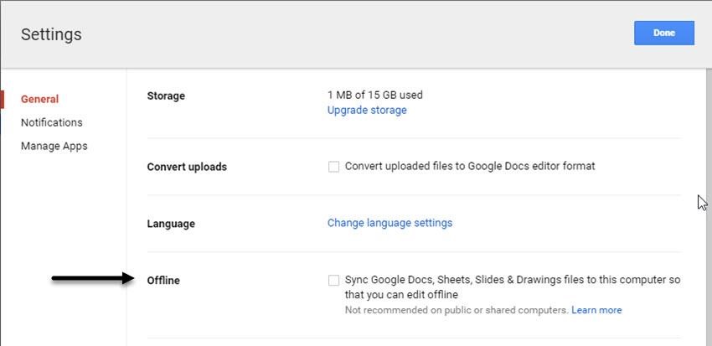Click the '1 MB of 15 GB used' text
712x346 pixels.
coord(375,95)
